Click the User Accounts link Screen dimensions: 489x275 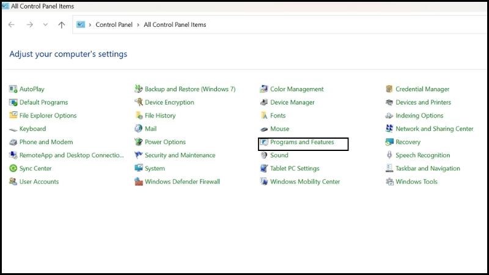39,182
